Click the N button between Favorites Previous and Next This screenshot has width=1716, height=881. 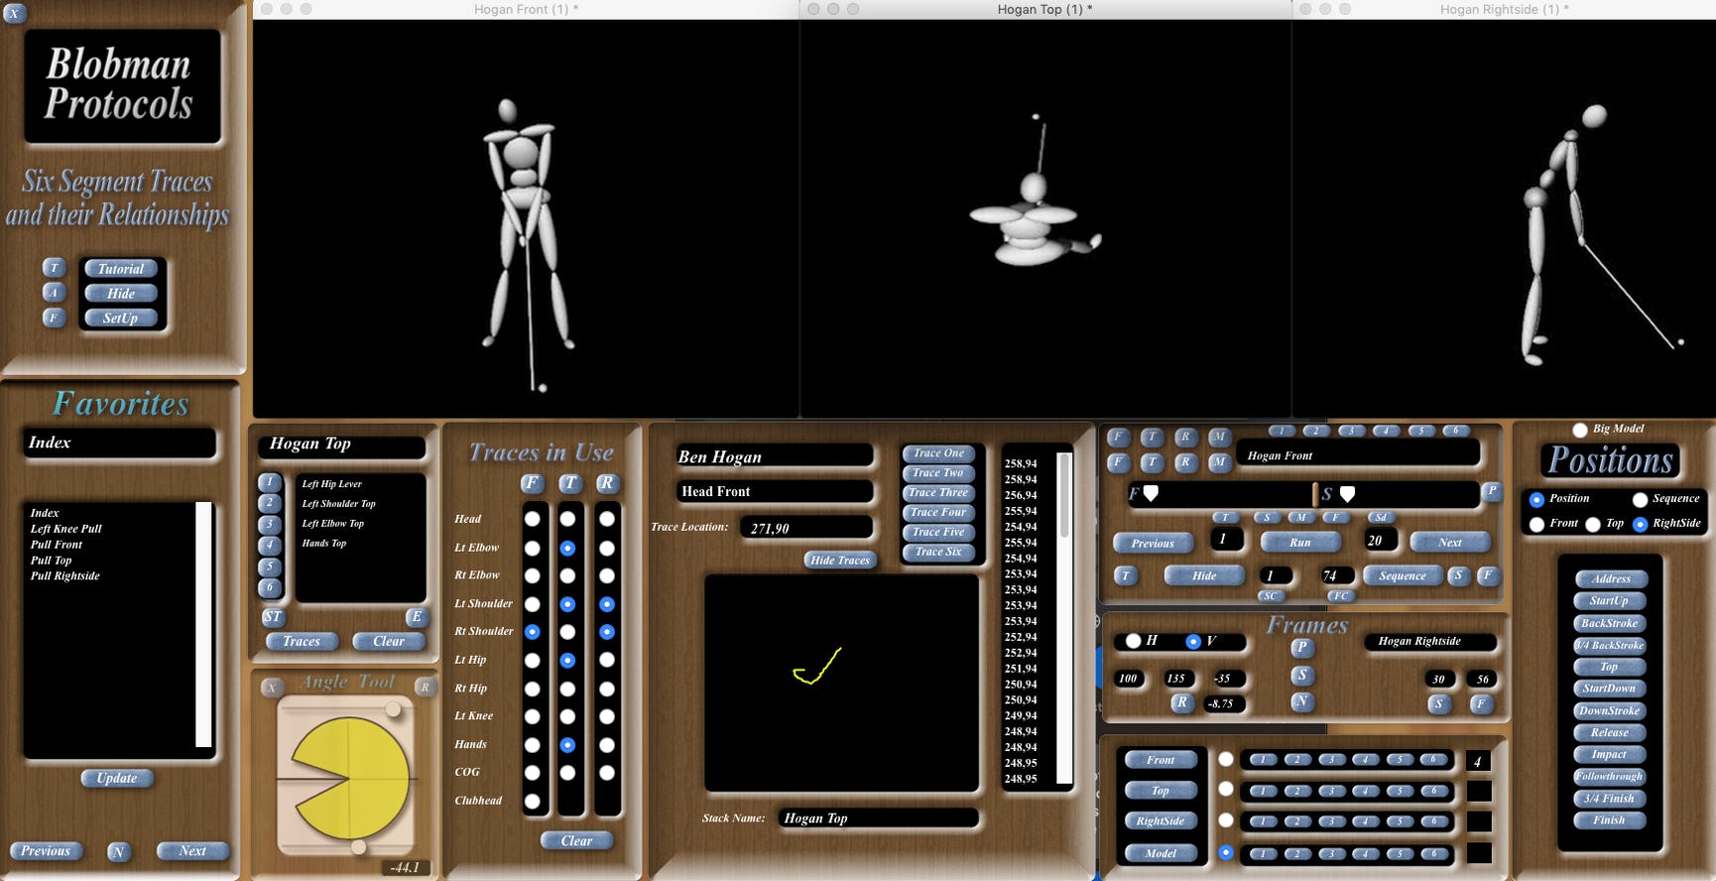click(118, 851)
